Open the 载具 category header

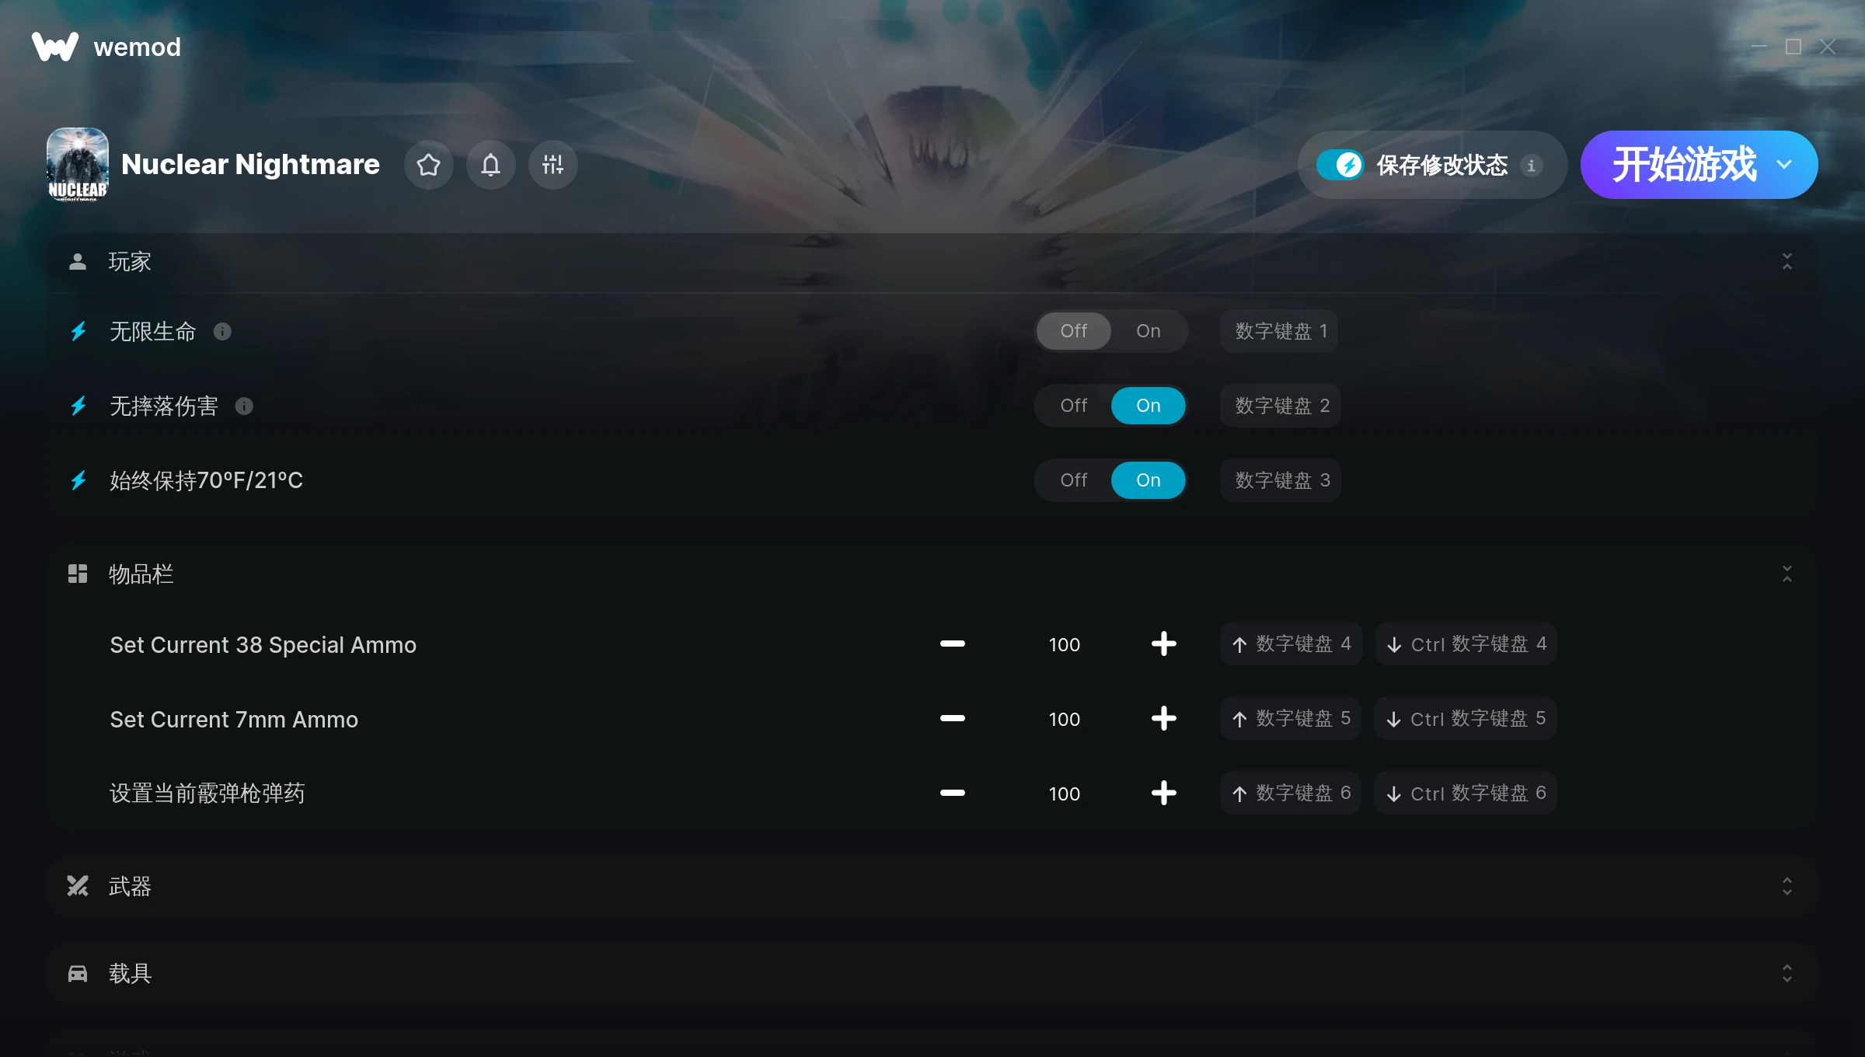point(932,973)
